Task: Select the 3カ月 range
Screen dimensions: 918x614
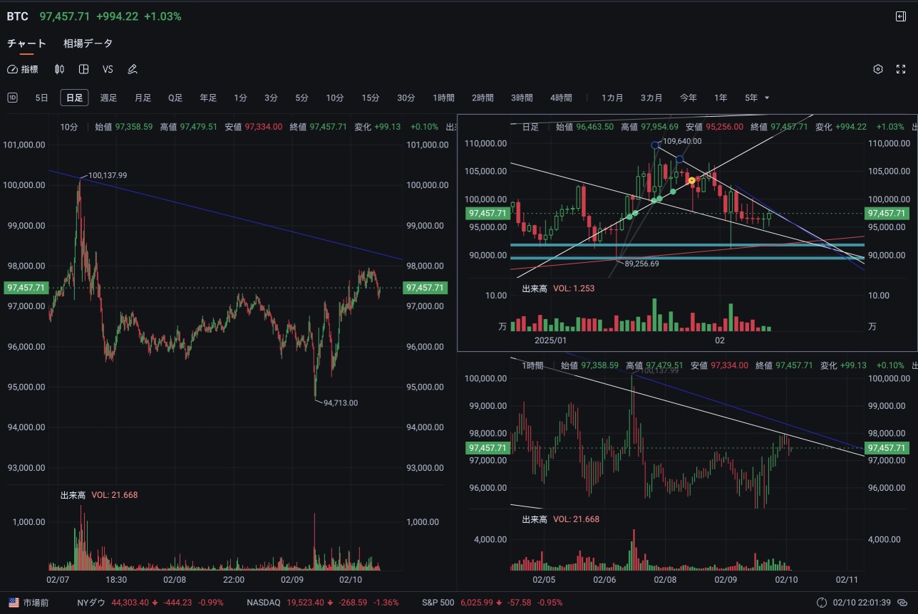Action: [651, 98]
